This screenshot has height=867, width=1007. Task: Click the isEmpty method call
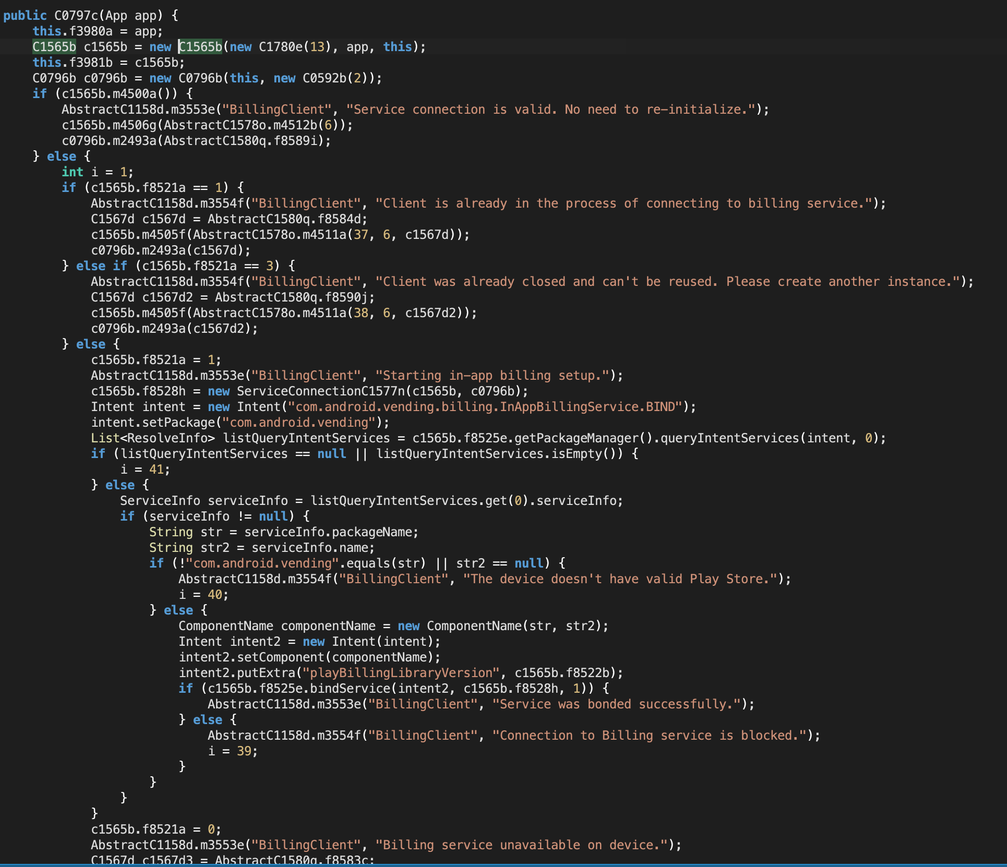click(577, 454)
